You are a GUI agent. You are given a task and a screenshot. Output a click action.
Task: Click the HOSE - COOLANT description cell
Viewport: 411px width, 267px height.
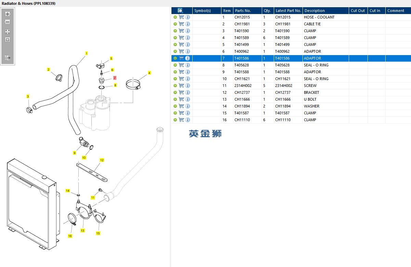point(326,17)
